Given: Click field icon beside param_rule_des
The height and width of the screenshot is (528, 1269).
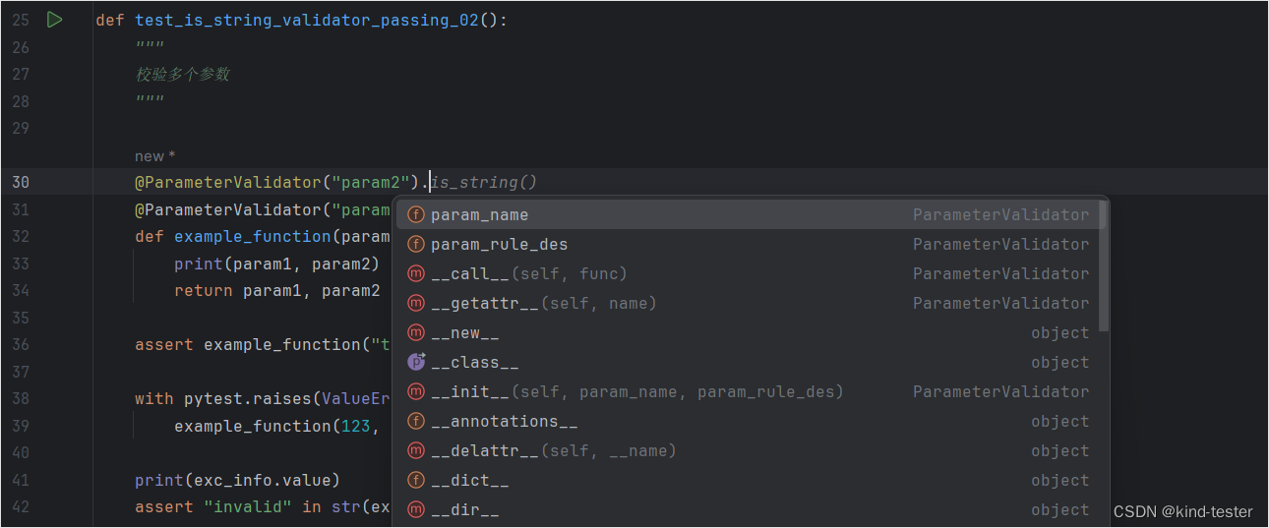Looking at the screenshot, I should pos(416,244).
